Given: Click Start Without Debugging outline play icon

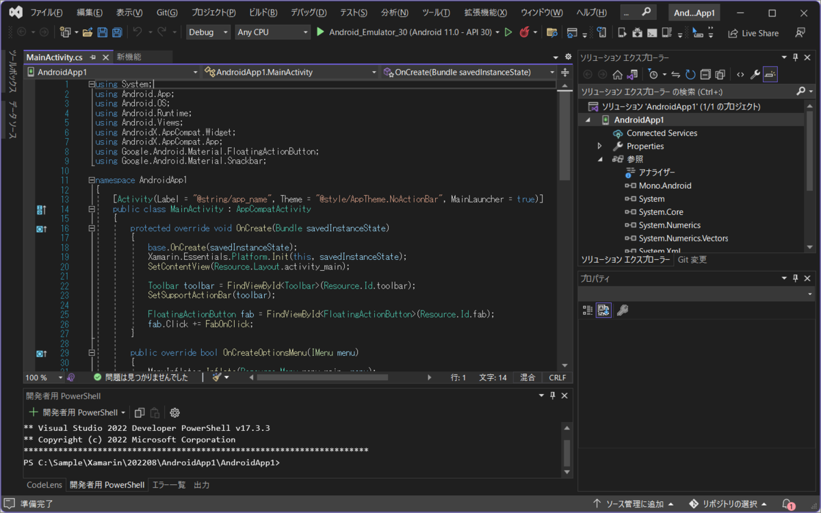Looking at the screenshot, I should pos(508,32).
